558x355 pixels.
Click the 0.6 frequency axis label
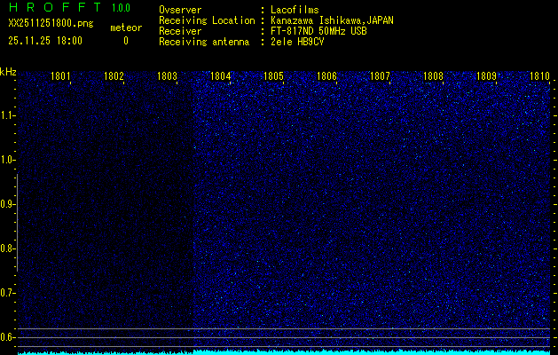pos(8,337)
